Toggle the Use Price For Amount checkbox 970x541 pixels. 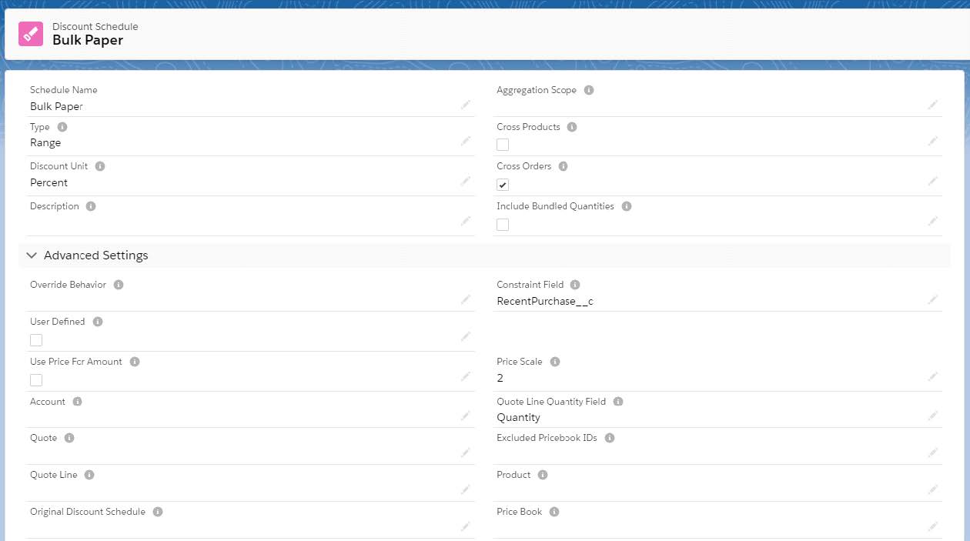point(36,380)
